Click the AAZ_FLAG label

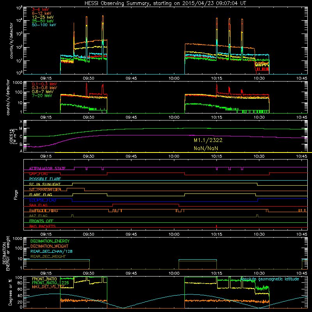(38, 216)
